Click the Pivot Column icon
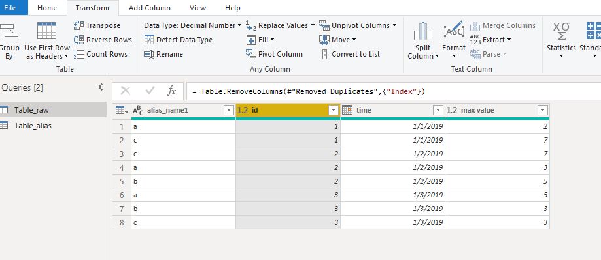The height and width of the screenshot is (260, 601). point(250,54)
